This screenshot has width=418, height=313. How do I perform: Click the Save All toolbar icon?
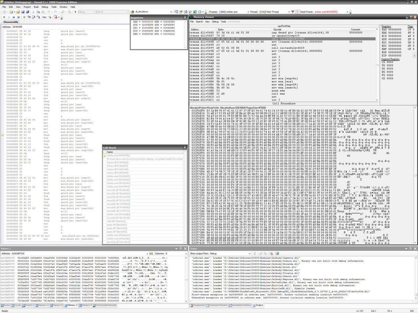(28, 12)
